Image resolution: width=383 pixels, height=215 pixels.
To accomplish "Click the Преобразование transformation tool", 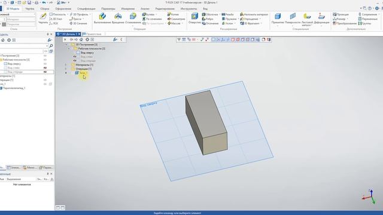I will pos(345,23).
